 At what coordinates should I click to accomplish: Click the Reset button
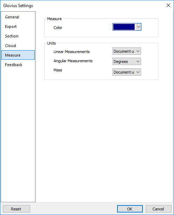16,209
